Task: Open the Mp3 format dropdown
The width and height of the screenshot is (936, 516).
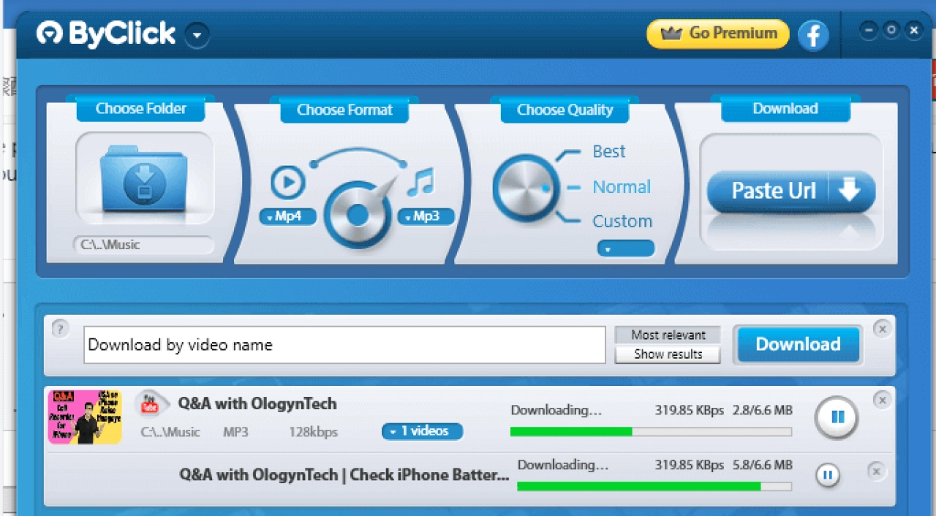Action: tap(426, 216)
